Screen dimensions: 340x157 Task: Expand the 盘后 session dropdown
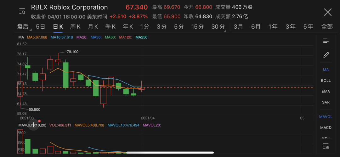point(23,27)
